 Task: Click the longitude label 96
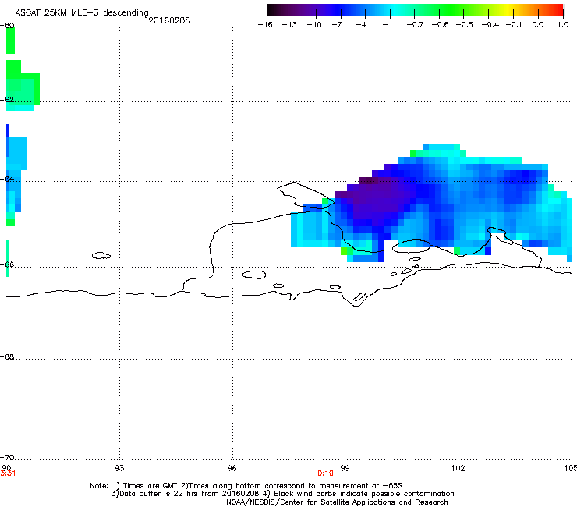point(232,468)
